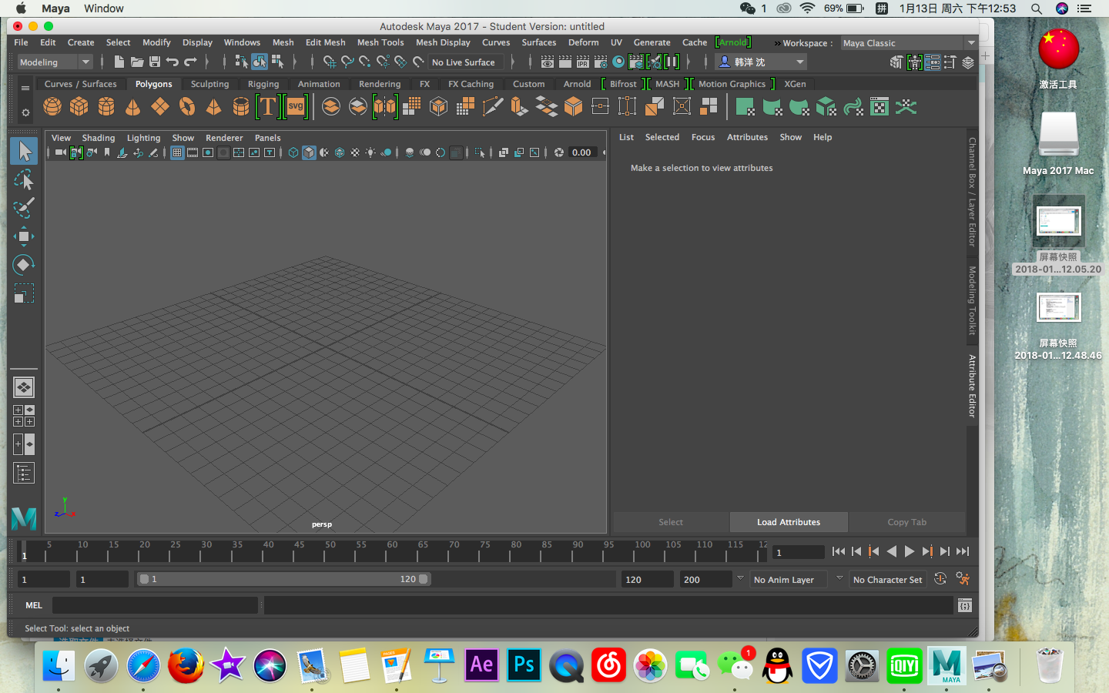Open the Workspace Maya Classic dropdown

pos(909,43)
